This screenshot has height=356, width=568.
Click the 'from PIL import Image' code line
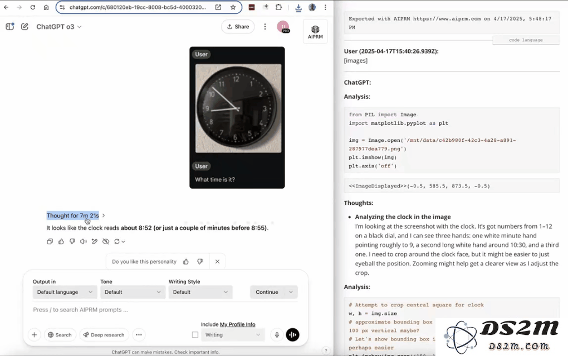(382, 115)
